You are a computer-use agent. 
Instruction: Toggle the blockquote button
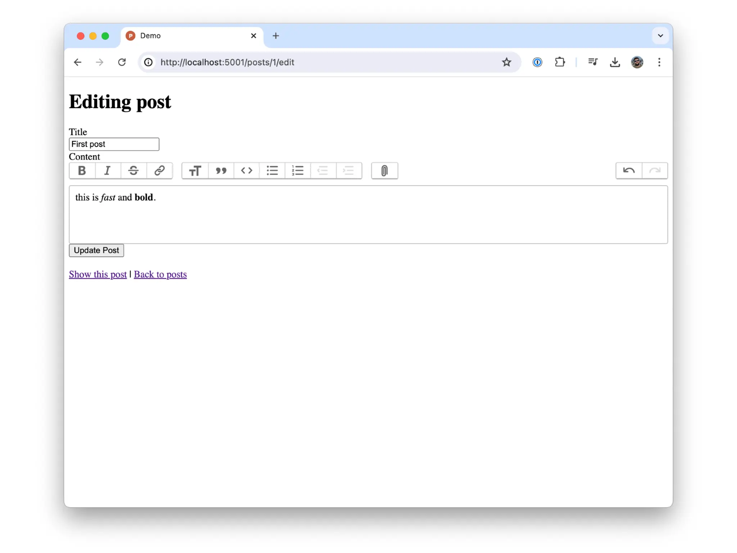pyautogui.click(x=221, y=171)
